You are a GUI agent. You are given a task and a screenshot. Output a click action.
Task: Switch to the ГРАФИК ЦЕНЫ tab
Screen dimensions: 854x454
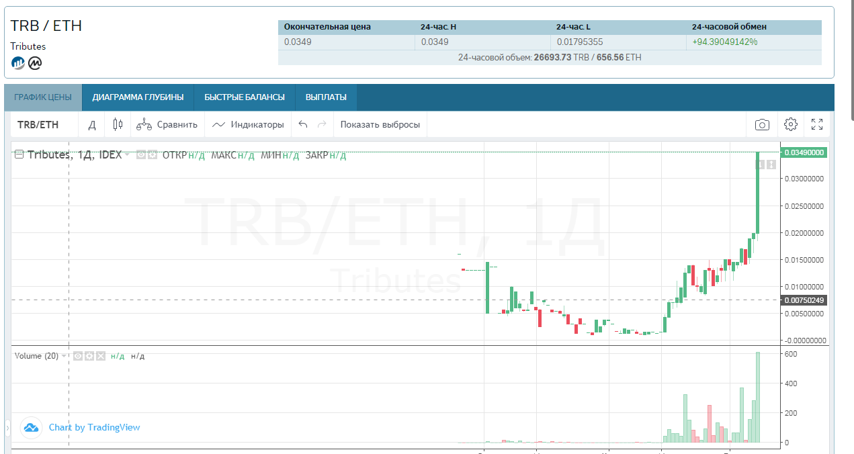click(x=43, y=97)
